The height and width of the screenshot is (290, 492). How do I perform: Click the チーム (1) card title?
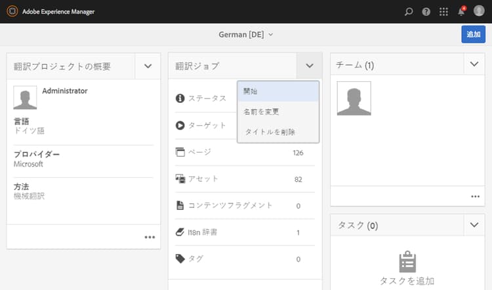click(354, 65)
